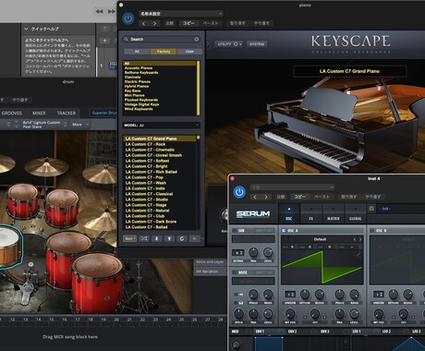This screenshot has width=425, height=351.
Task: Click the SYSTEM button in Keyscape
Action: click(x=257, y=44)
